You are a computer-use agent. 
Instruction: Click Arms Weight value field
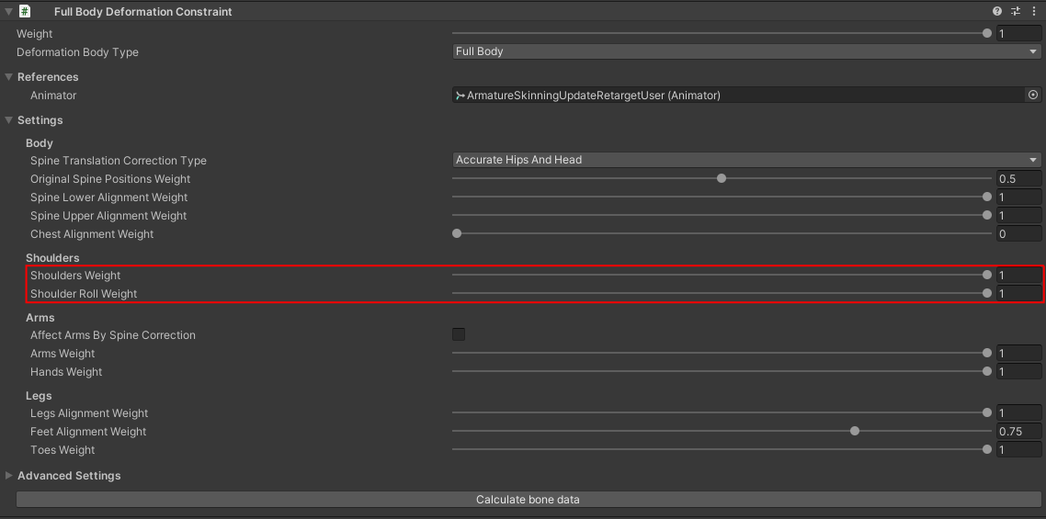click(x=1018, y=353)
